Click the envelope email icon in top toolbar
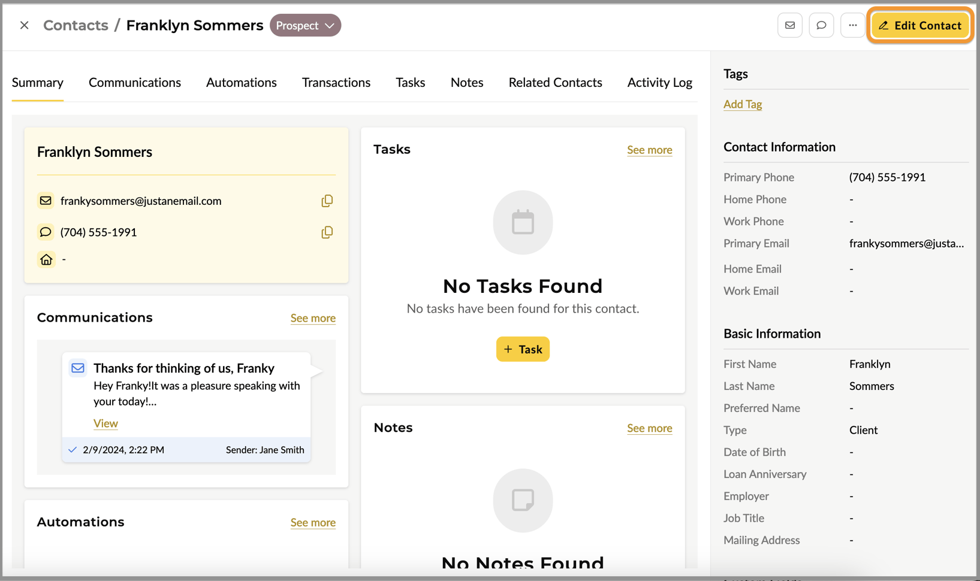The width and height of the screenshot is (980, 581). pyautogui.click(x=789, y=26)
